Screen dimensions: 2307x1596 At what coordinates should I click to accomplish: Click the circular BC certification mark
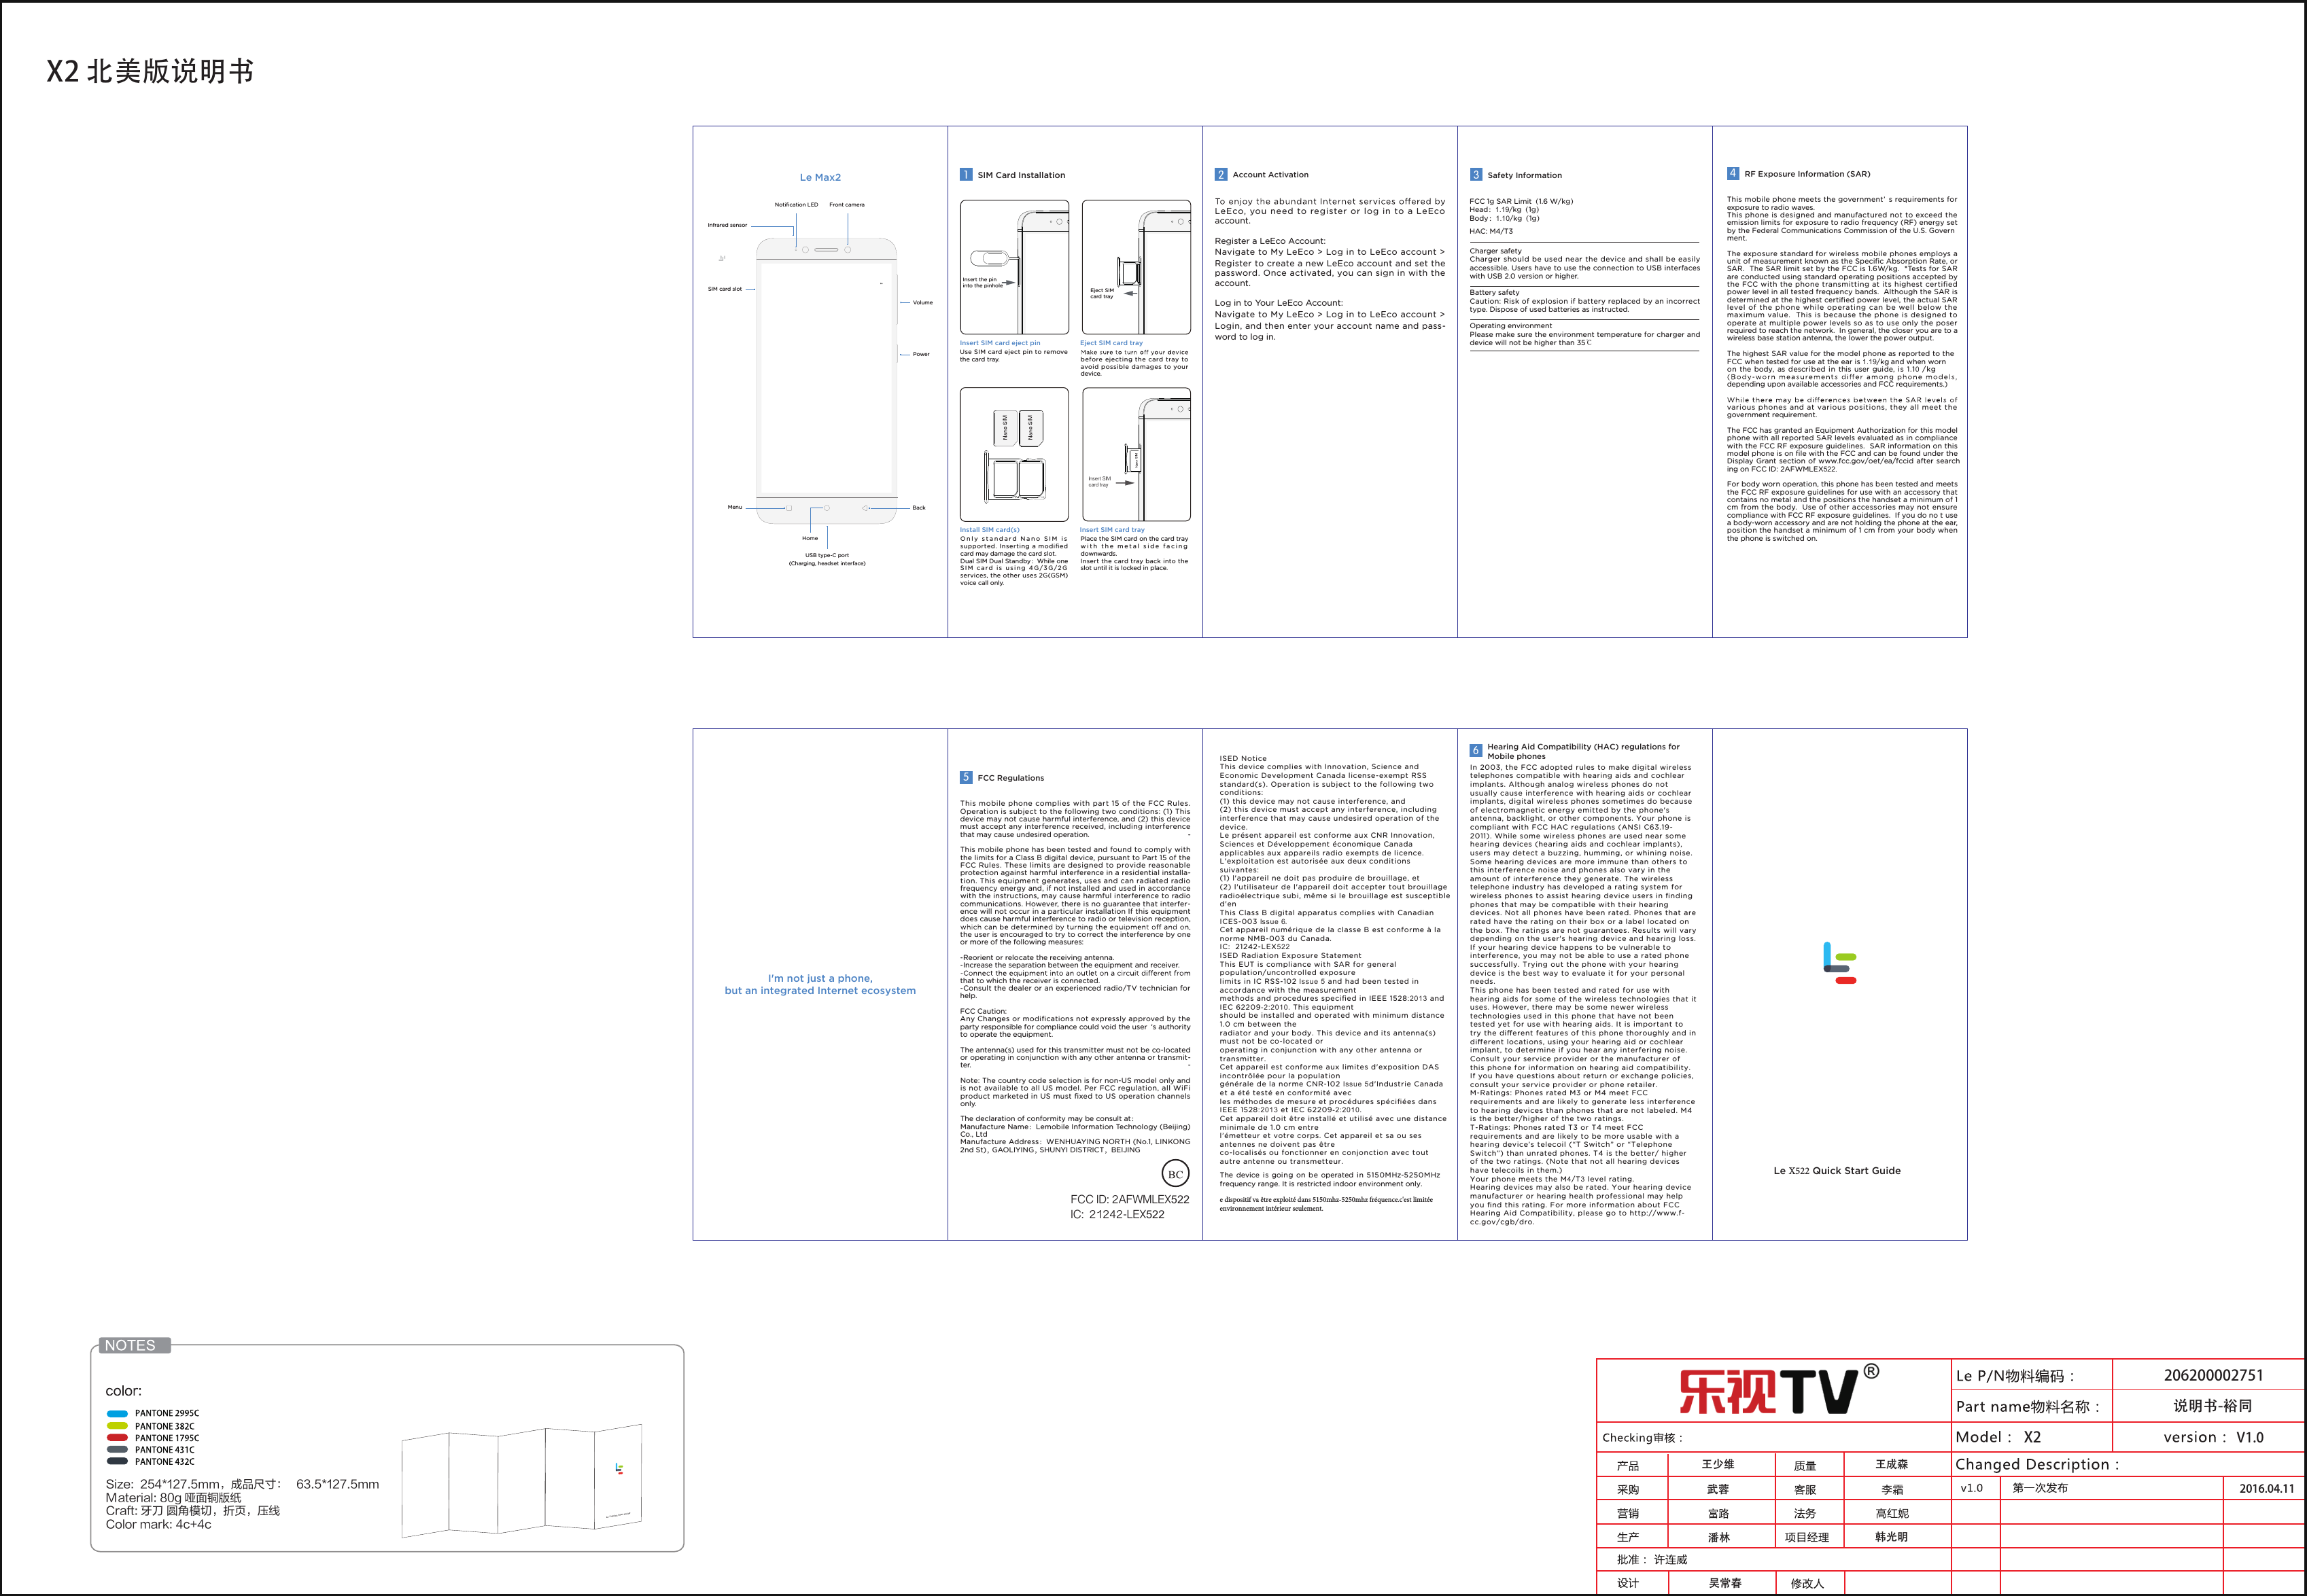[1175, 1174]
